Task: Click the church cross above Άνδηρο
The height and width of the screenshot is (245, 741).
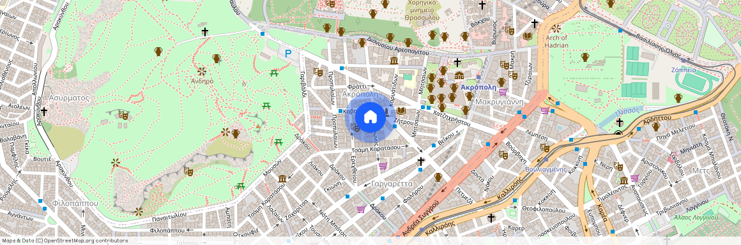Action: (204, 32)
